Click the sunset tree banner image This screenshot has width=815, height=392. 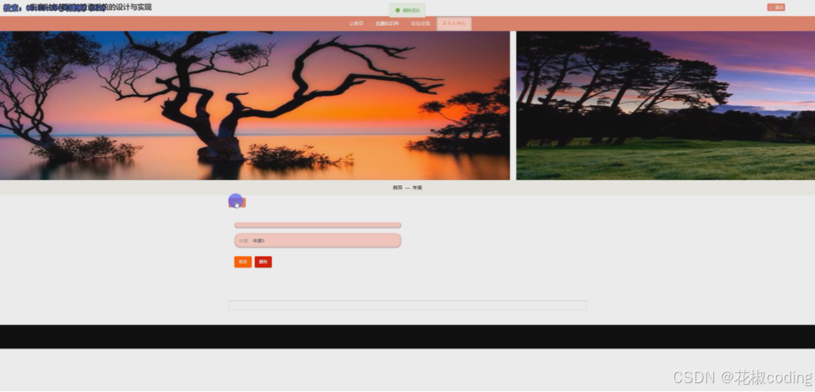(x=255, y=106)
